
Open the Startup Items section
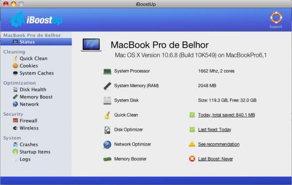[35, 152]
